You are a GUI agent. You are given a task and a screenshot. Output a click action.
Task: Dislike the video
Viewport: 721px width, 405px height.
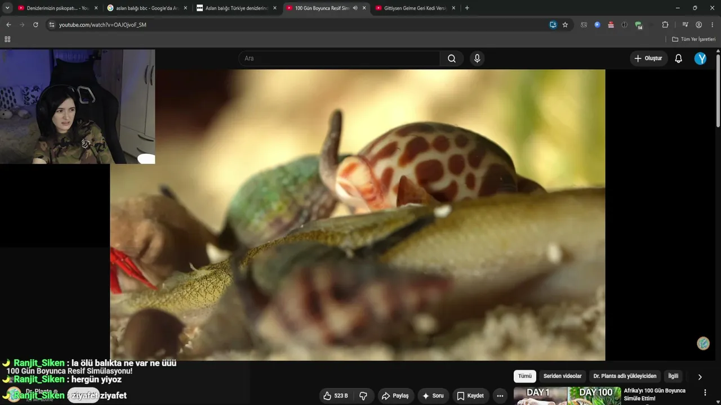click(363, 395)
